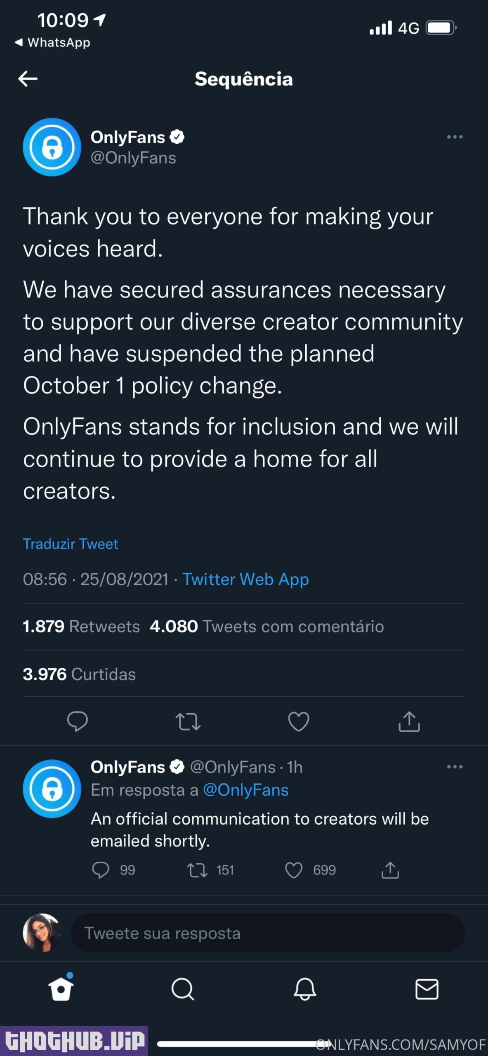Like the reply tweet with 699 likes
This screenshot has width=488, height=1056.
(x=294, y=870)
